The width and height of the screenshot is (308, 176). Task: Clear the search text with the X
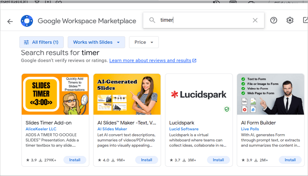click(255, 20)
